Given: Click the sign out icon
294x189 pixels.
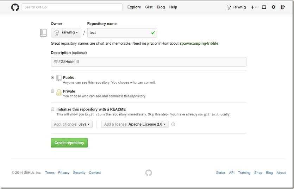Looking at the screenshot, I should tap(283, 7).
